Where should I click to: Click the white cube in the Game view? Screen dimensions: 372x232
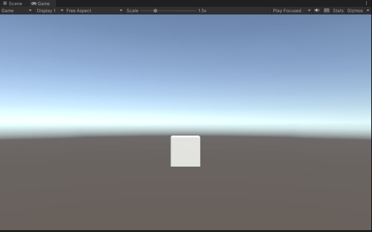(185, 151)
